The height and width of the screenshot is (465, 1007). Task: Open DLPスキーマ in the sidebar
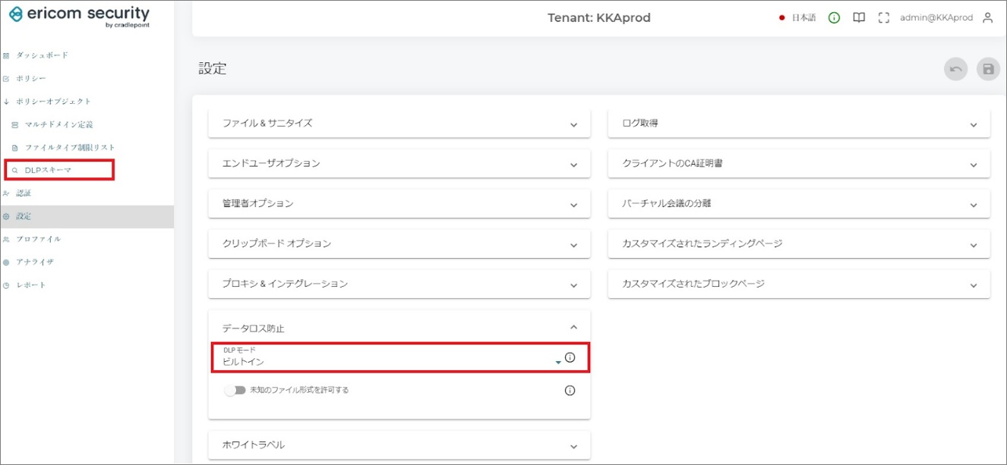[x=48, y=170]
